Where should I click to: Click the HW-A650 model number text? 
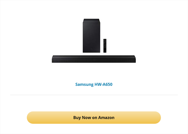coord(104,84)
